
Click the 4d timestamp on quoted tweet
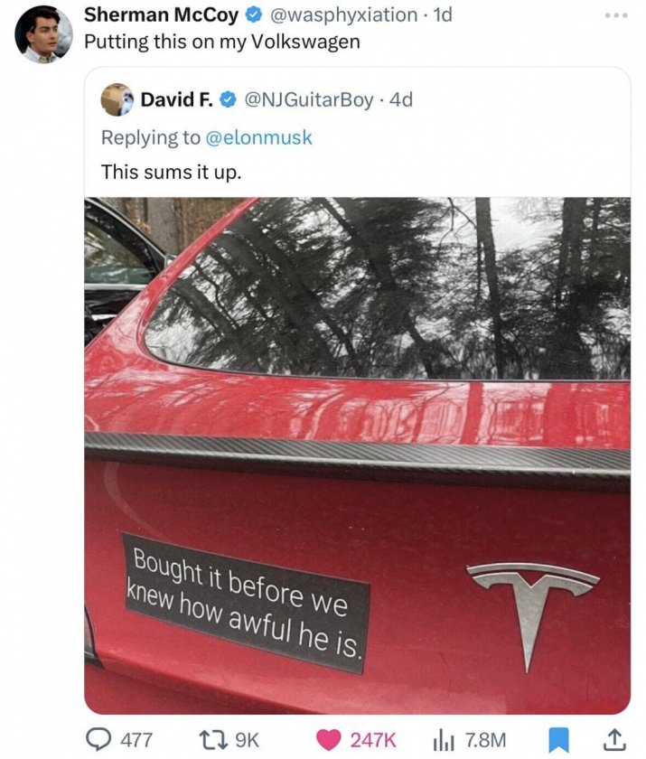click(x=400, y=99)
